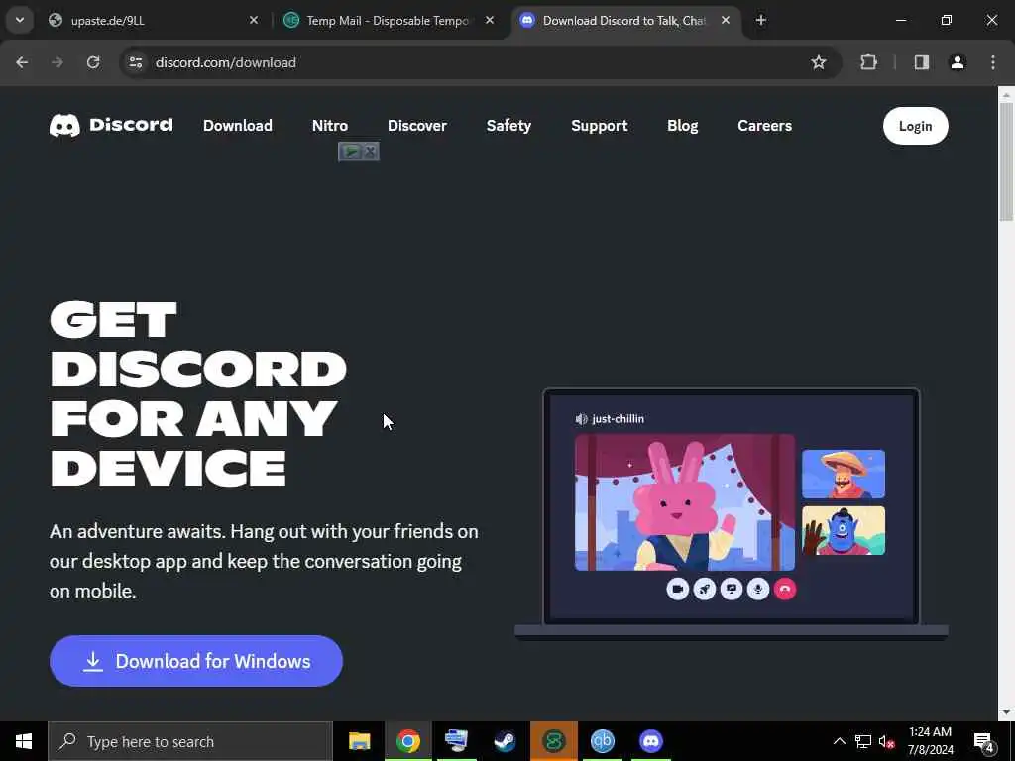This screenshot has width=1015, height=761.
Task: Open the Careers page
Action: click(x=764, y=126)
